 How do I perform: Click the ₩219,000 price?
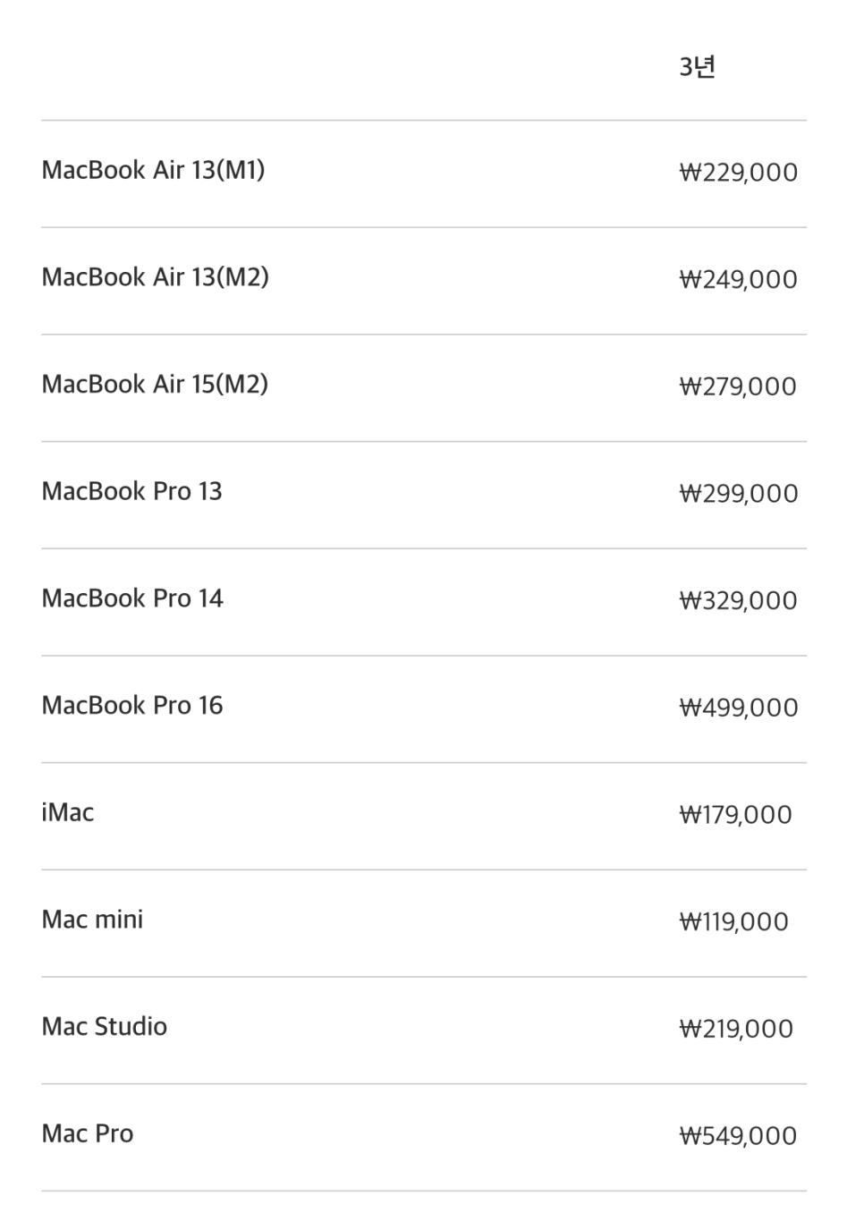coord(736,1029)
